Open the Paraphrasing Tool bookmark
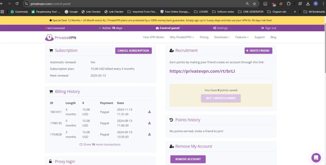326x165 pixels. click(46, 12)
